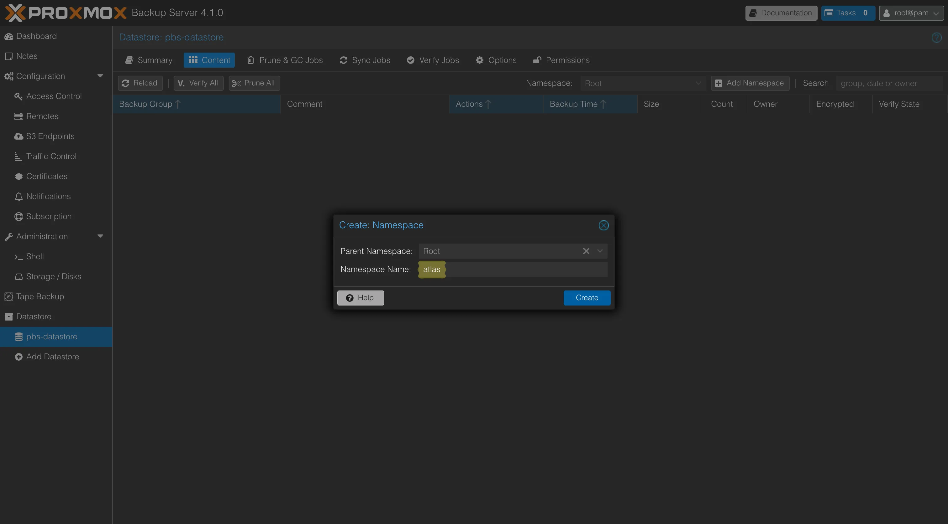Sort by Backup Group column
The image size is (948, 524).
click(197, 104)
